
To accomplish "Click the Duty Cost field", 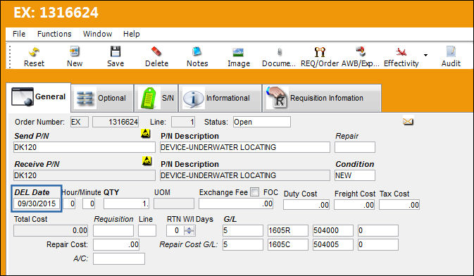I will click(x=306, y=205).
